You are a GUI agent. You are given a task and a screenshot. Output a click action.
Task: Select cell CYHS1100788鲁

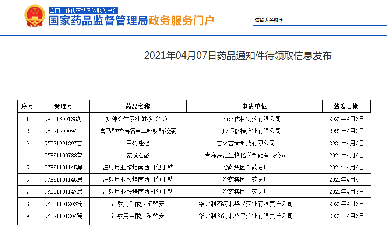[x=63, y=155]
